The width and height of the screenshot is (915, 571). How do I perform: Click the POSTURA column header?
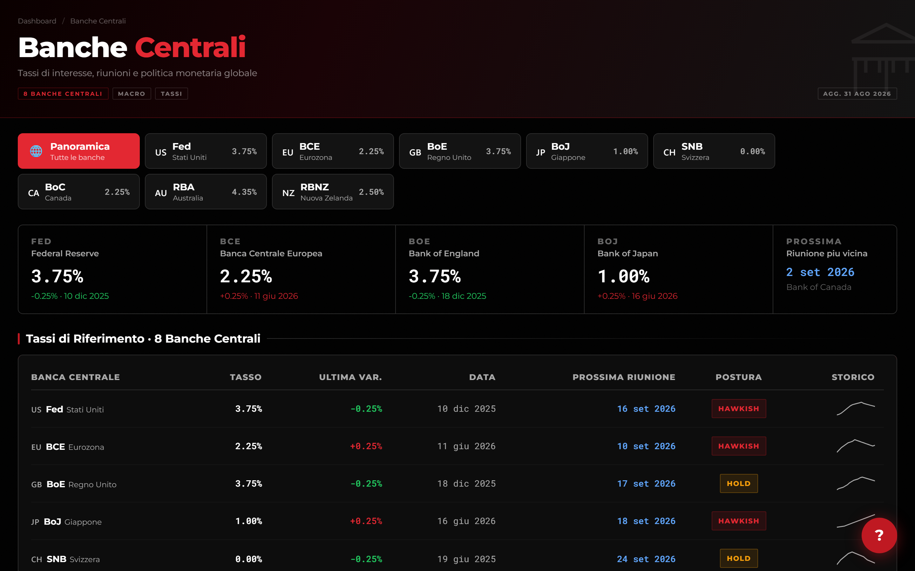[739, 377]
